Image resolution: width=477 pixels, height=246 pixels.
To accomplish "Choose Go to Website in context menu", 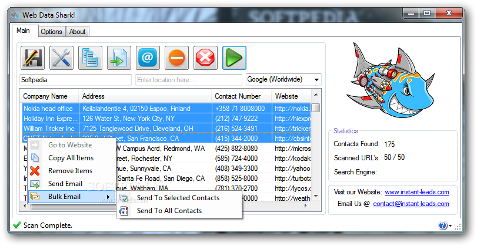I will (72, 145).
